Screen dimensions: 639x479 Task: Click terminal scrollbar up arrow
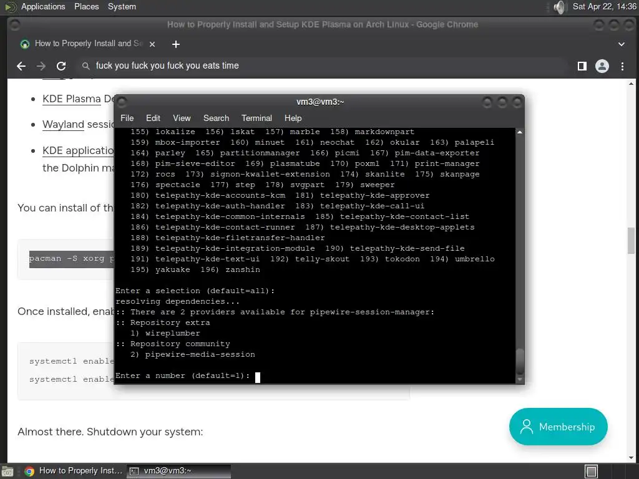click(520, 132)
